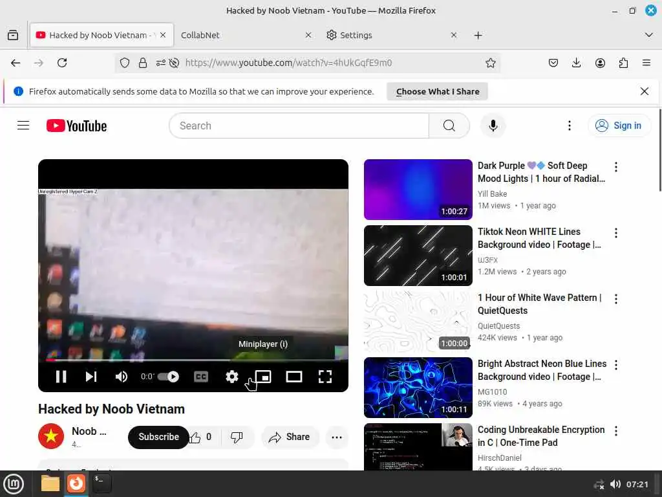
Task: Subscribe to the Noob channel
Action: [159, 437]
